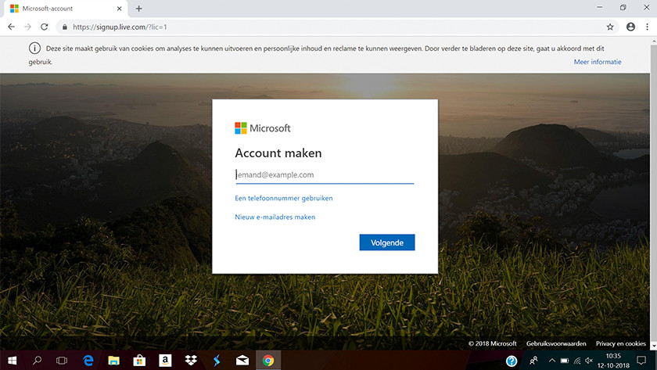Image resolution: width=657 pixels, height=370 pixels.
Task: Launch Microsoft Edge from the taskbar
Action: point(88,361)
